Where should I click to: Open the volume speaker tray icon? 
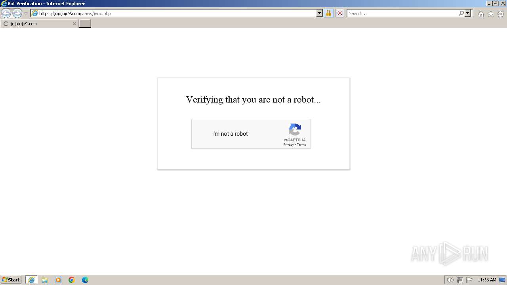pos(450,280)
